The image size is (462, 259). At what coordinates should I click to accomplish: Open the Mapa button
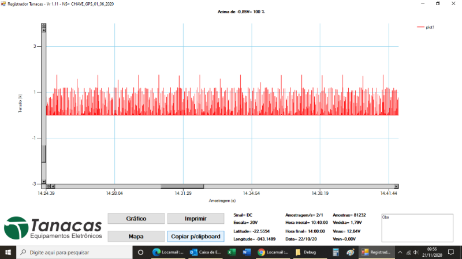136,237
